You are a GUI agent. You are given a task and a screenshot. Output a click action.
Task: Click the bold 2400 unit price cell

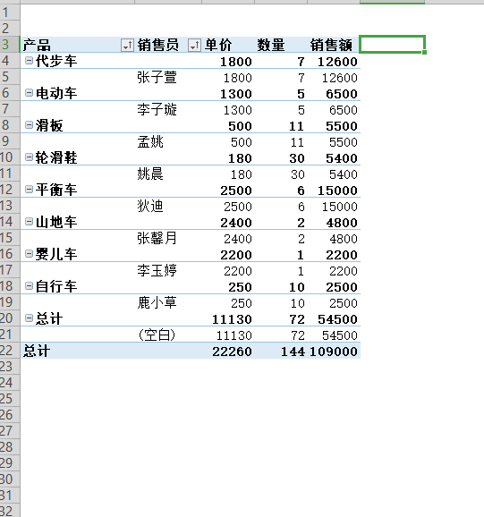coord(228,222)
